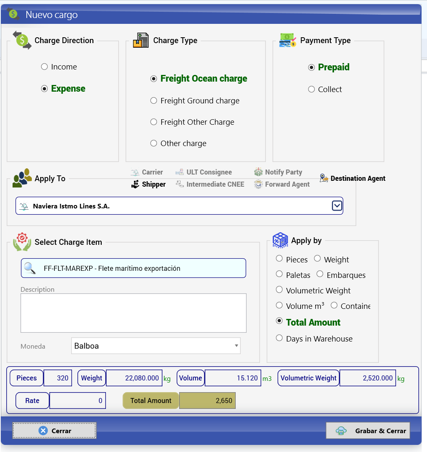Select the Intermediate CNEE icon
Viewport: 427px width, 452px height.
click(x=180, y=184)
